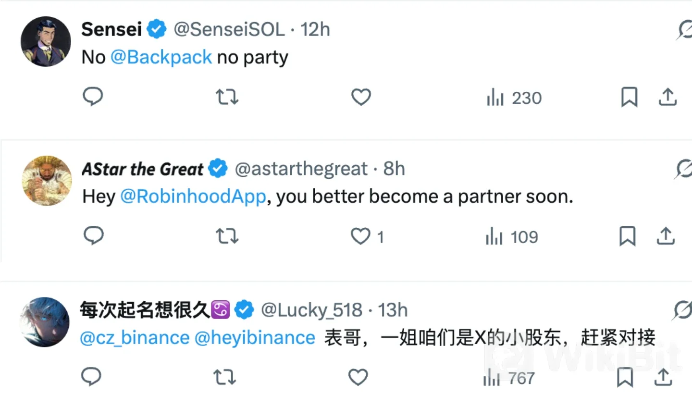The image size is (692, 394).
Task: Open the @RobinhoodApp mention link
Action: [x=193, y=197]
